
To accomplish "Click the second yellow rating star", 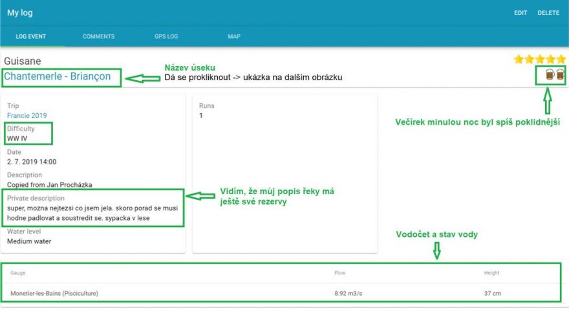I will click(530, 60).
